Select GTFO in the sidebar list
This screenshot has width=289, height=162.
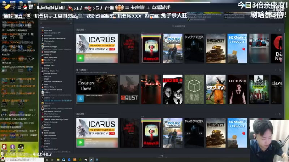pos(46,147)
